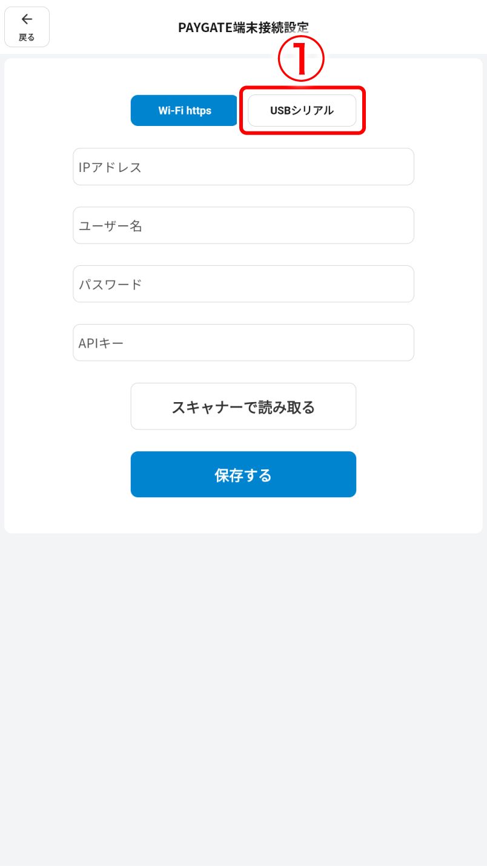This screenshot has height=866, width=487.
Task: Enable the USB serial connection mode
Action: (x=302, y=110)
